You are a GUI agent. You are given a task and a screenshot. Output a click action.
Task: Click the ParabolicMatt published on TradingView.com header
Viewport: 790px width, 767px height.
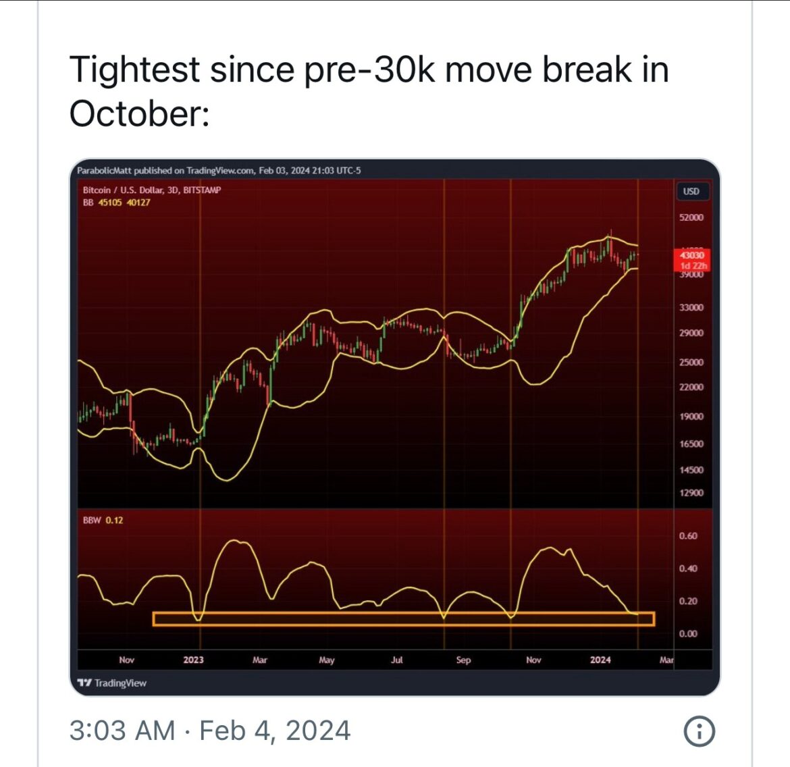point(219,170)
